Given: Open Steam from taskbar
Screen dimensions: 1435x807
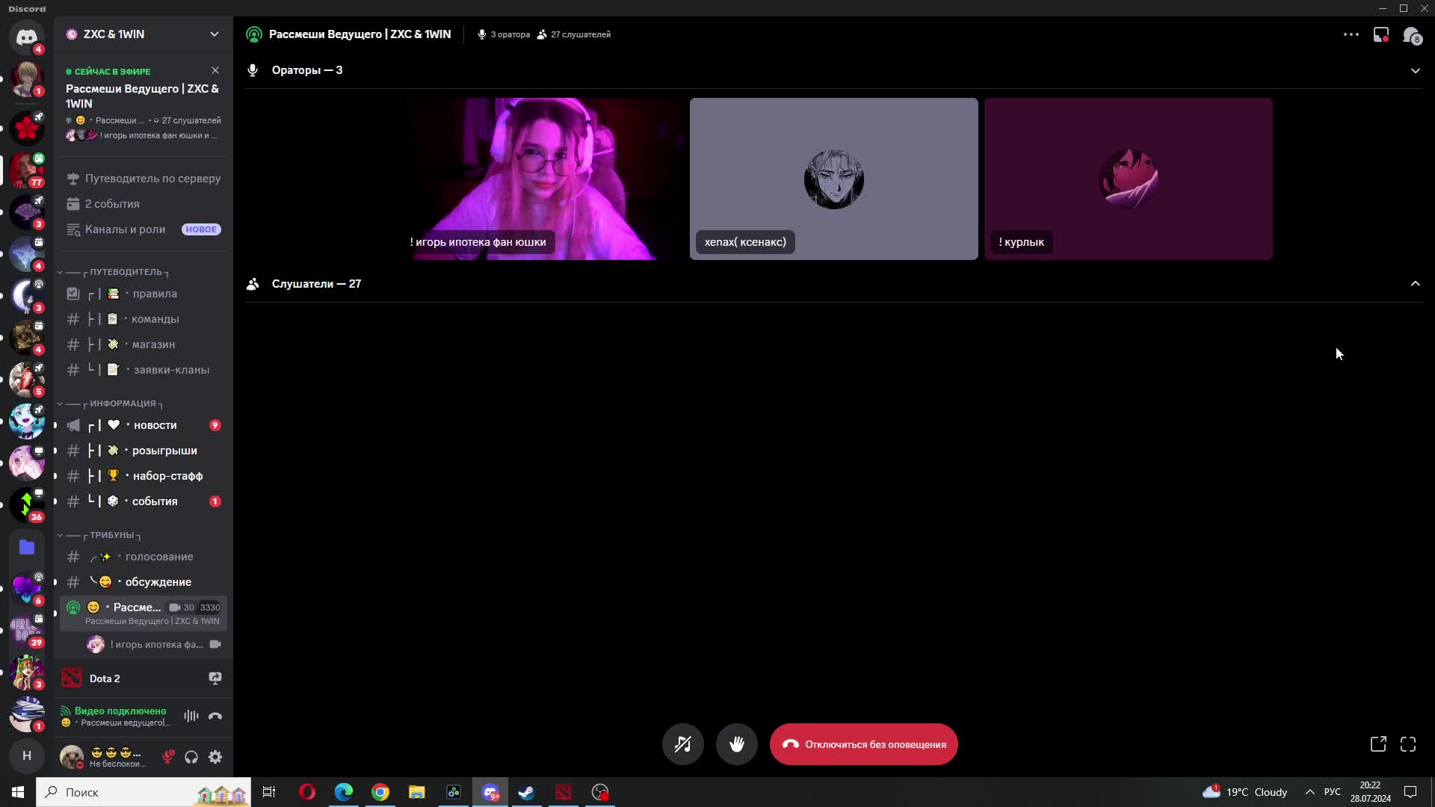Looking at the screenshot, I should [x=527, y=792].
